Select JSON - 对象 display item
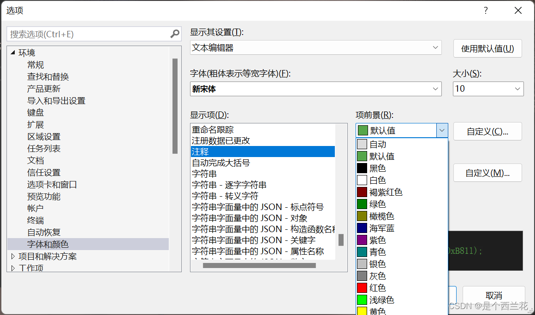 263,218
